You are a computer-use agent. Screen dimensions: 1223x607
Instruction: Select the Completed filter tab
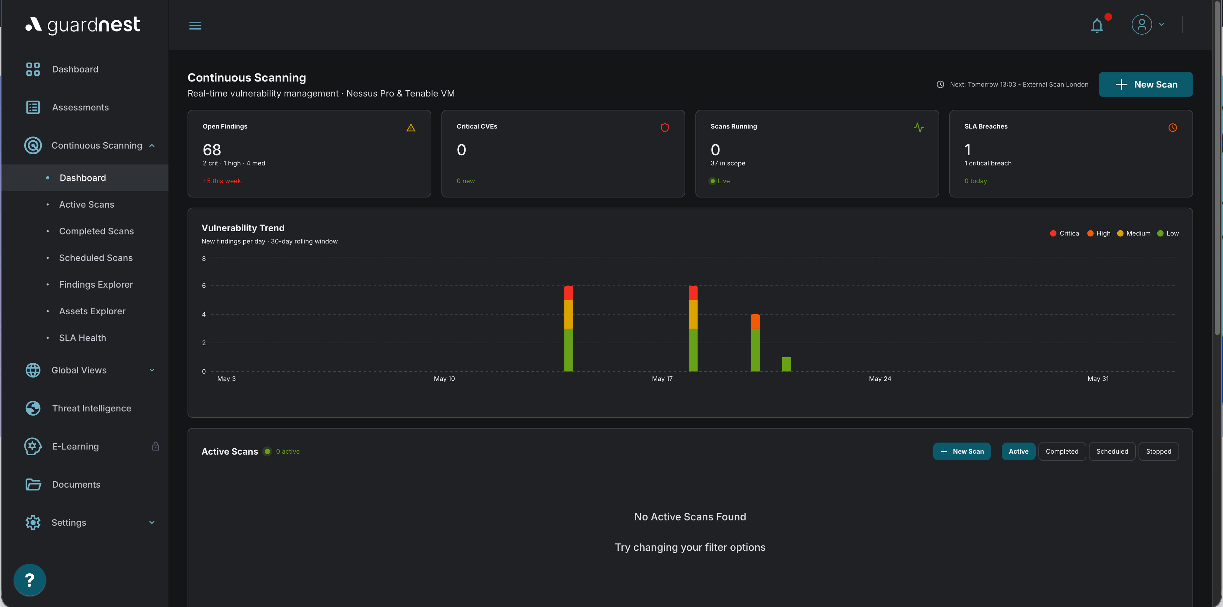coord(1062,451)
